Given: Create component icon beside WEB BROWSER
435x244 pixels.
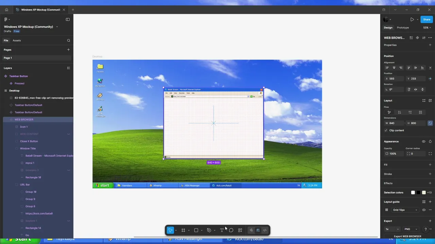Looking at the screenshot, I should coord(417,38).
